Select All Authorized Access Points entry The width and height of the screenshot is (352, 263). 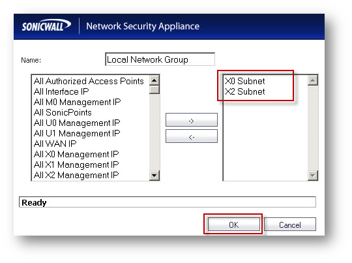coord(89,81)
